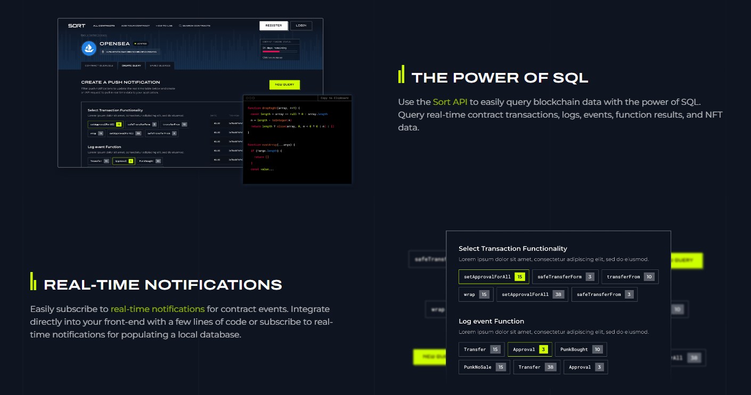Follow the Sort API link
The width and height of the screenshot is (751, 395).
click(x=450, y=102)
